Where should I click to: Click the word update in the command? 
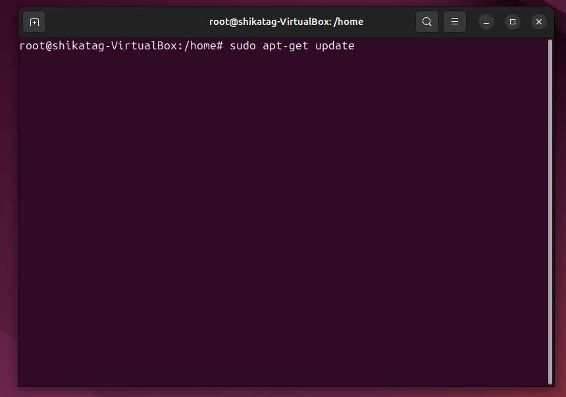[334, 46]
